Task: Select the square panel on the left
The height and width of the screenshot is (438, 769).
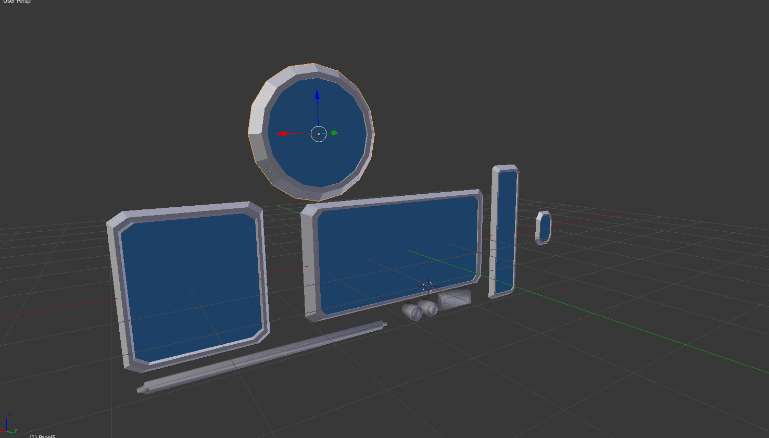Action: click(x=188, y=286)
